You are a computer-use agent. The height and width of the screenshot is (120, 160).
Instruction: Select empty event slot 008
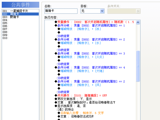click(20, 32)
